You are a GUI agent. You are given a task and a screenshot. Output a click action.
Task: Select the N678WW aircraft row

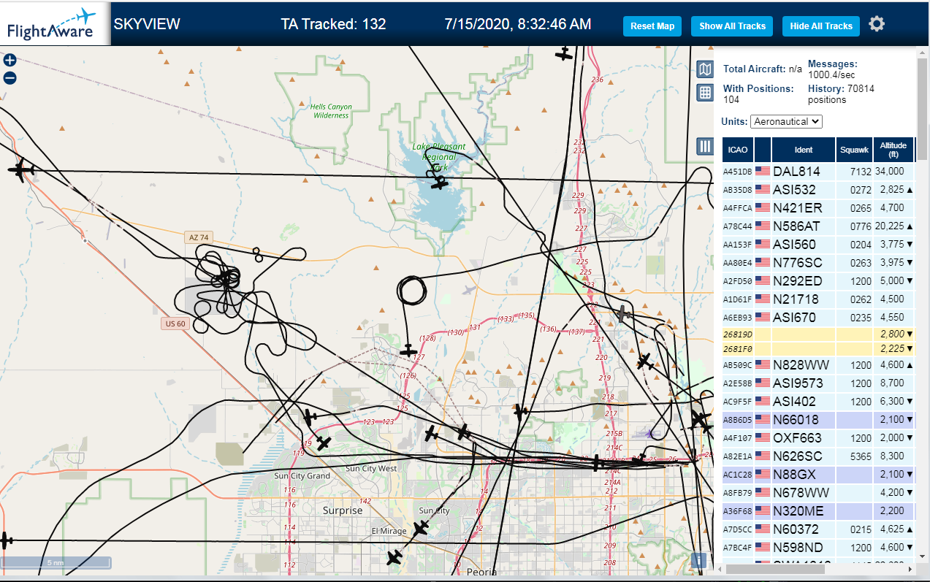pos(819,493)
